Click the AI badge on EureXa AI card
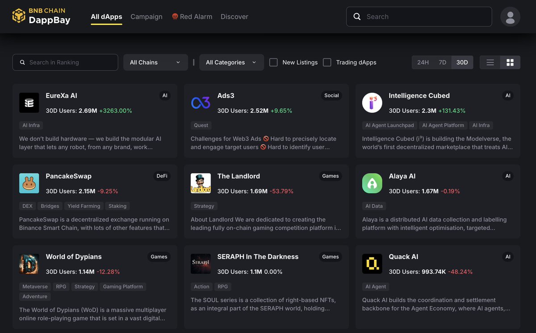Screen dimensions: 536x333 point(165,95)
